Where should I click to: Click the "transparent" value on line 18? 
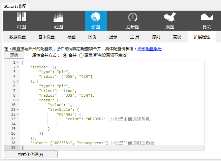tap(91, 143)
